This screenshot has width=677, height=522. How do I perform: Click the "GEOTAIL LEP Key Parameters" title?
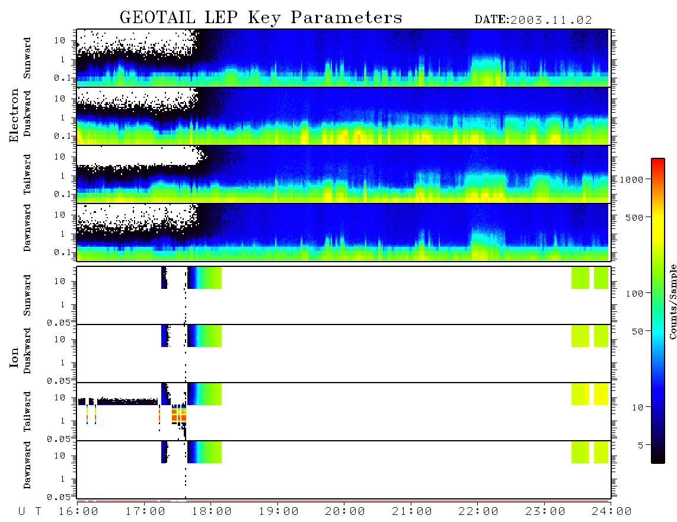(261, 18)
